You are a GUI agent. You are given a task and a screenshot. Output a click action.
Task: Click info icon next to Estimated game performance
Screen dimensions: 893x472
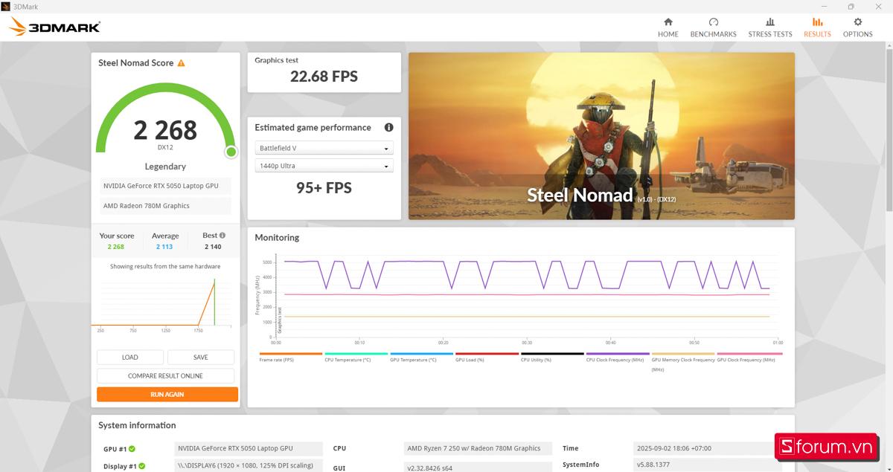pyautogui.click(x=388, y=127)
